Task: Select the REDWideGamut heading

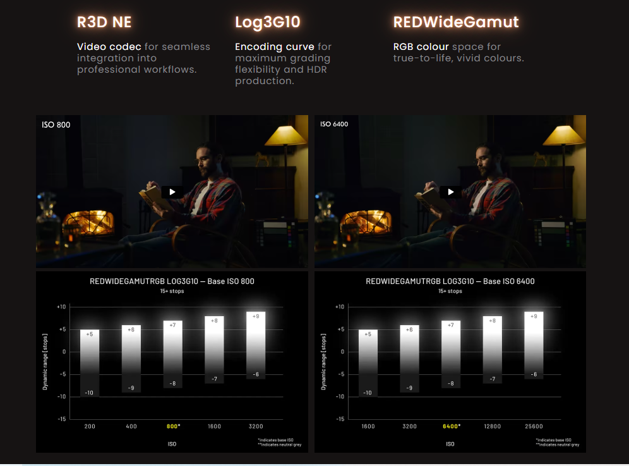Action: (x=455, y=22)
